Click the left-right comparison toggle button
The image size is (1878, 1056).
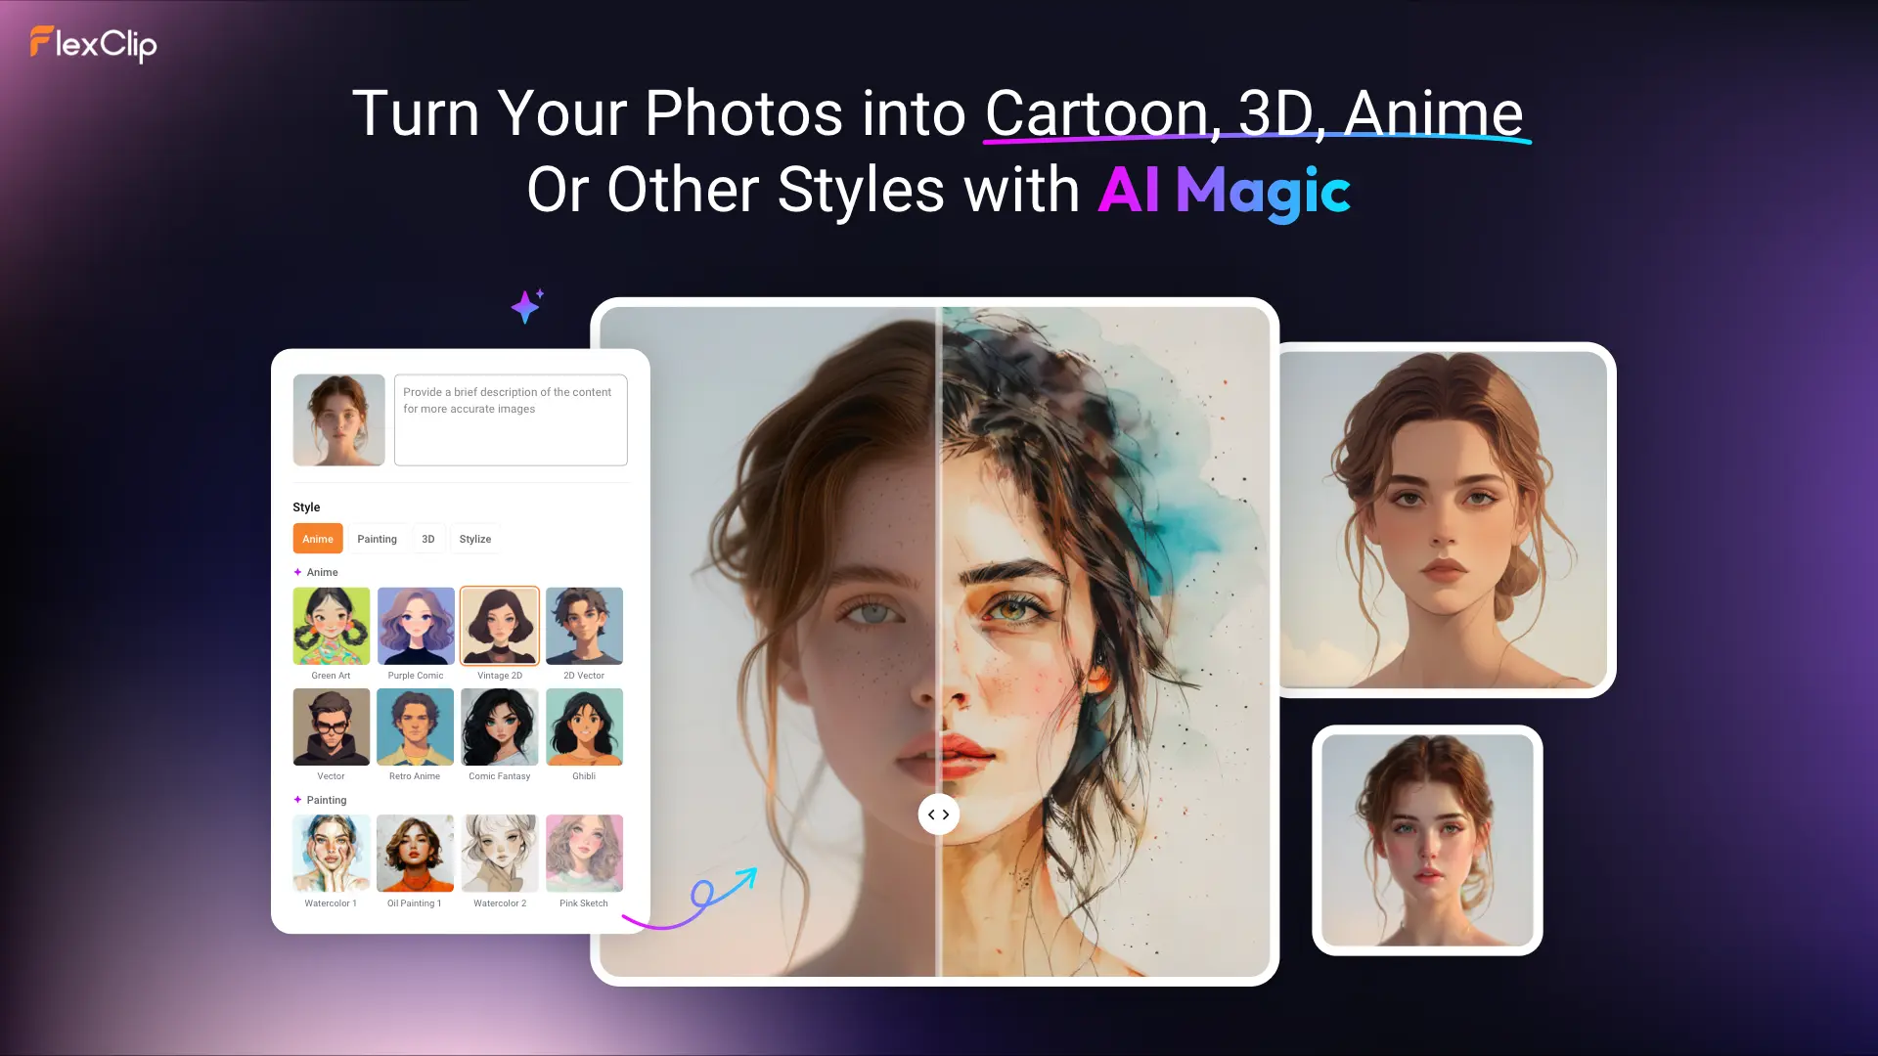[939, 813]
